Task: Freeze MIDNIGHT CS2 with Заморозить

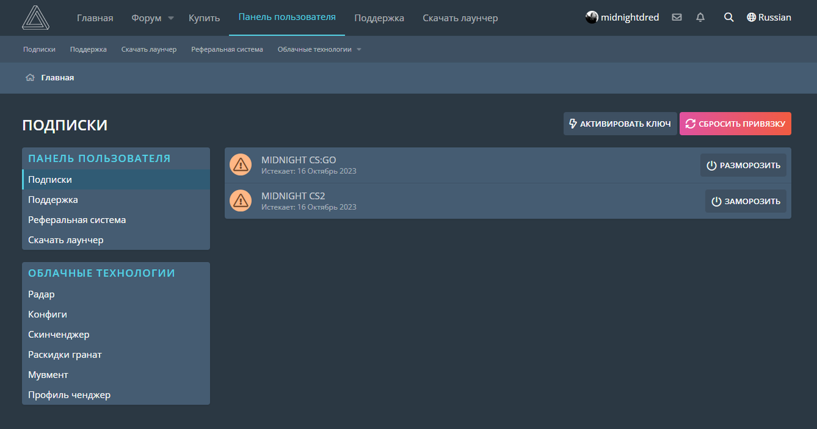Action: (x=746, y=201)
